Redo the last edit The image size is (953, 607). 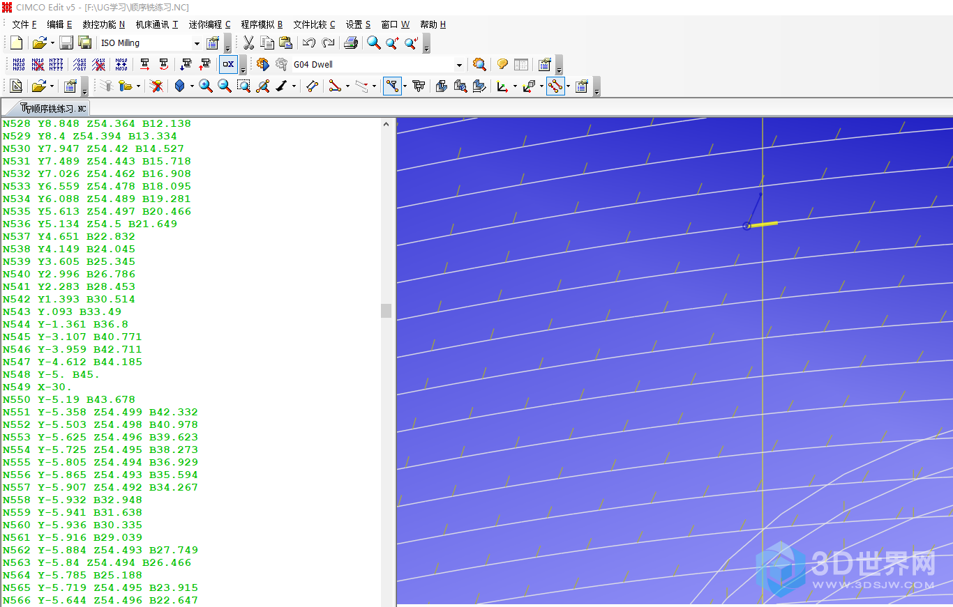point(328,43)
